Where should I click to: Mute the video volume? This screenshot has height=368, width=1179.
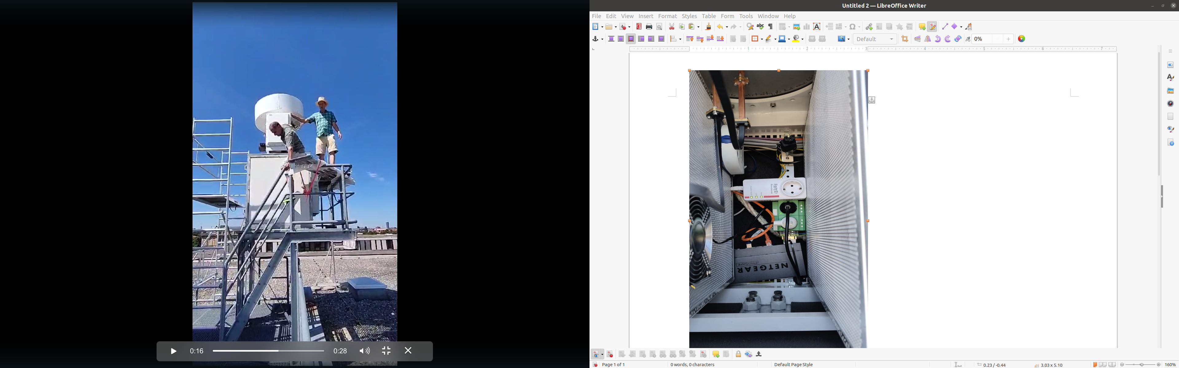364,351
